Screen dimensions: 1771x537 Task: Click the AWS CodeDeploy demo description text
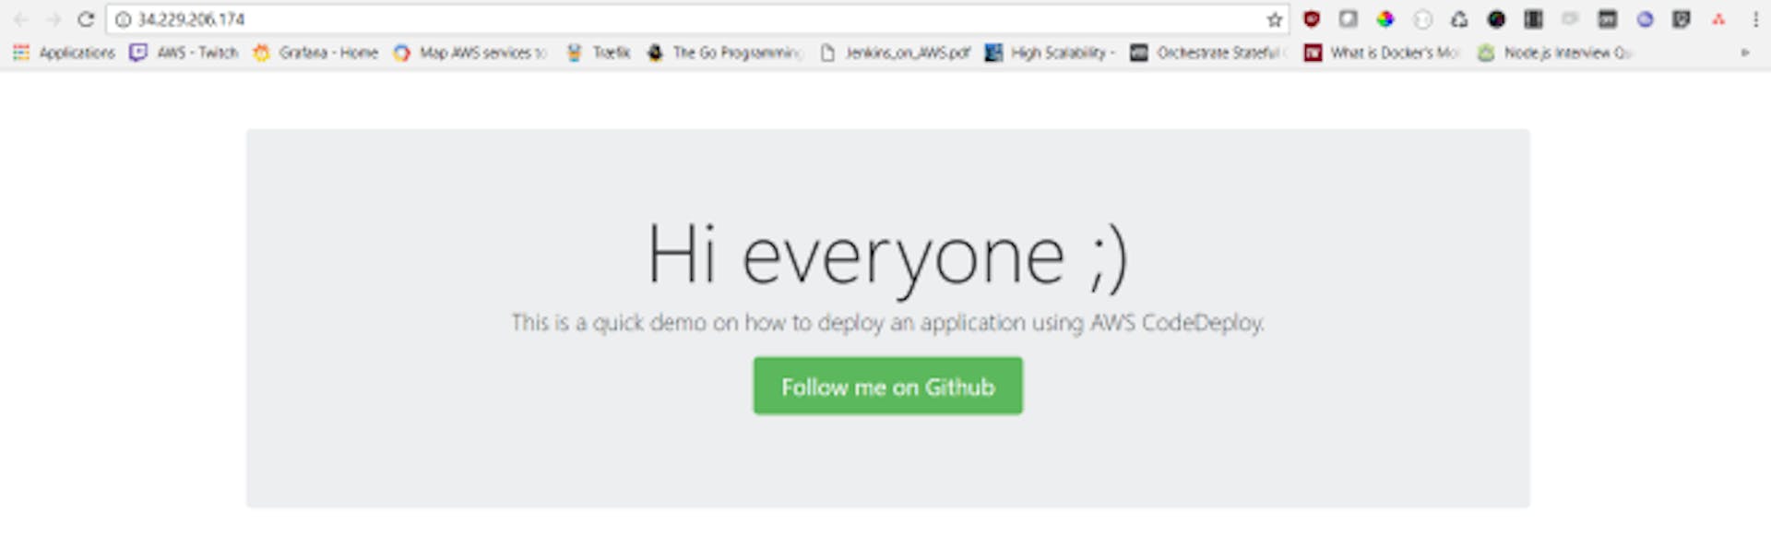[887, 323]
